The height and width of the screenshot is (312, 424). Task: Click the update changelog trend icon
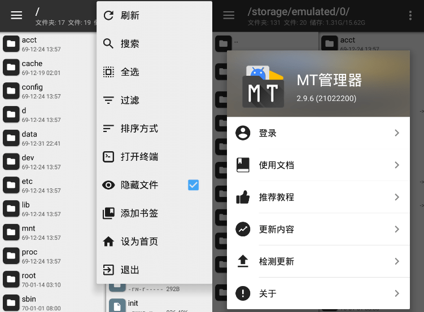[243, 229]
